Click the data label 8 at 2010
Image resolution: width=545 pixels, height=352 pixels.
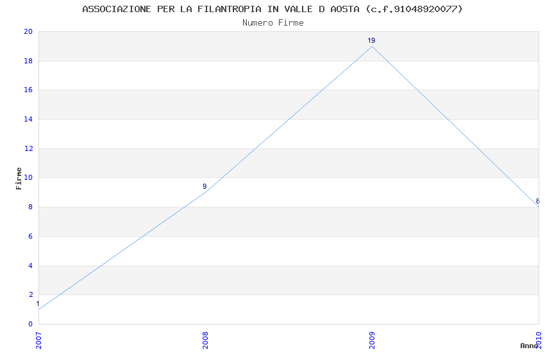click(537, 201)
